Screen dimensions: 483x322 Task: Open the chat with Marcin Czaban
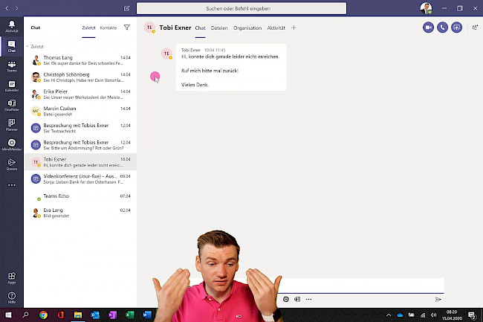click(x=81, y=111)
